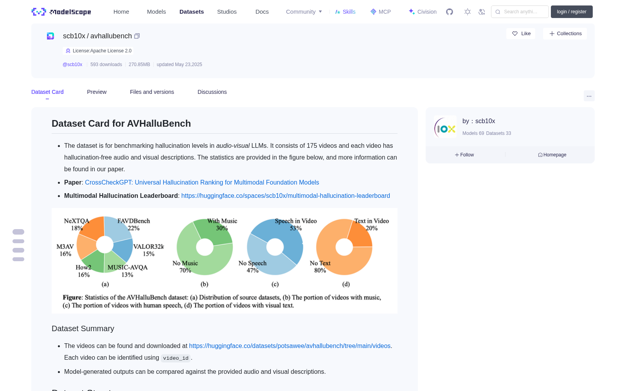Visit the scb10x Homepage
The image size is (626, 391).
click(552, 155)
